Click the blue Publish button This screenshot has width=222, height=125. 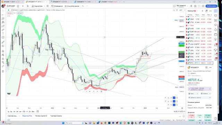[x=211, y=6]
